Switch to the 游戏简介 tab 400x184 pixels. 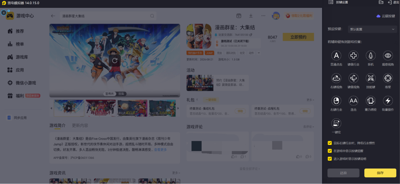coord(57,125)
